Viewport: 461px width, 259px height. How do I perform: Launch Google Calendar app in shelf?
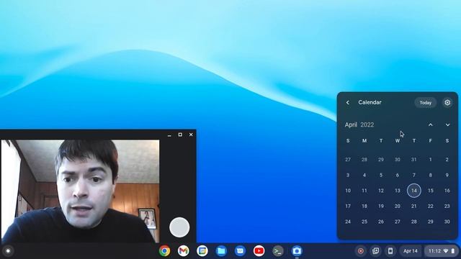[x=202, y=251]
